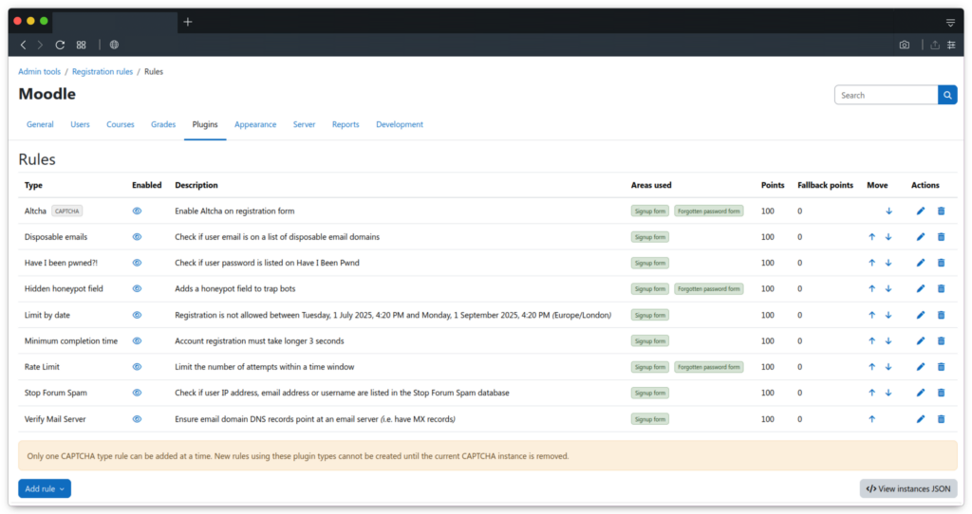The width and height of the screenshot is (972, 514).
Task: Open browser tab grid view icon
Action: pyautogui.click(x=82, y=45)
